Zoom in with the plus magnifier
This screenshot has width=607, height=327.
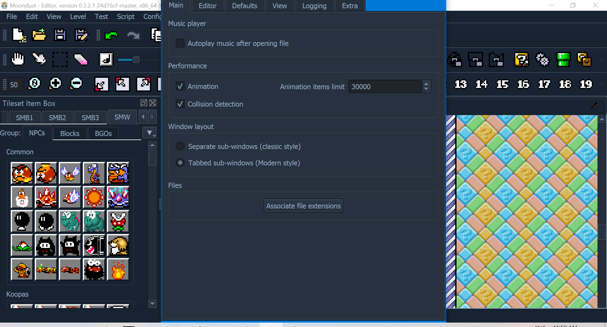(55, 84)
